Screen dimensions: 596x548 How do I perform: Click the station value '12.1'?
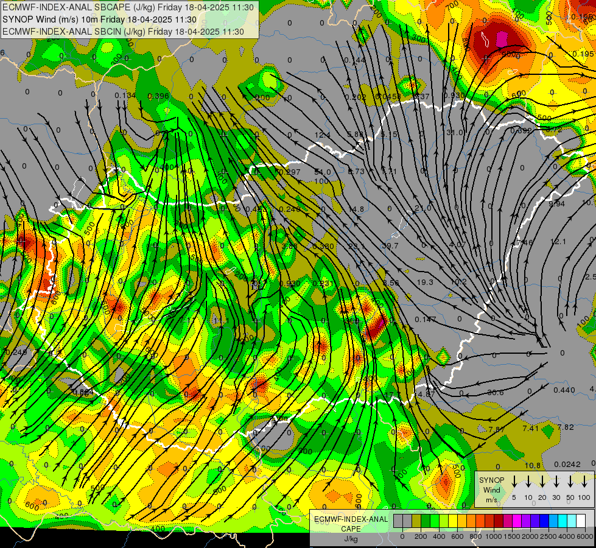(x=558, y=242)
